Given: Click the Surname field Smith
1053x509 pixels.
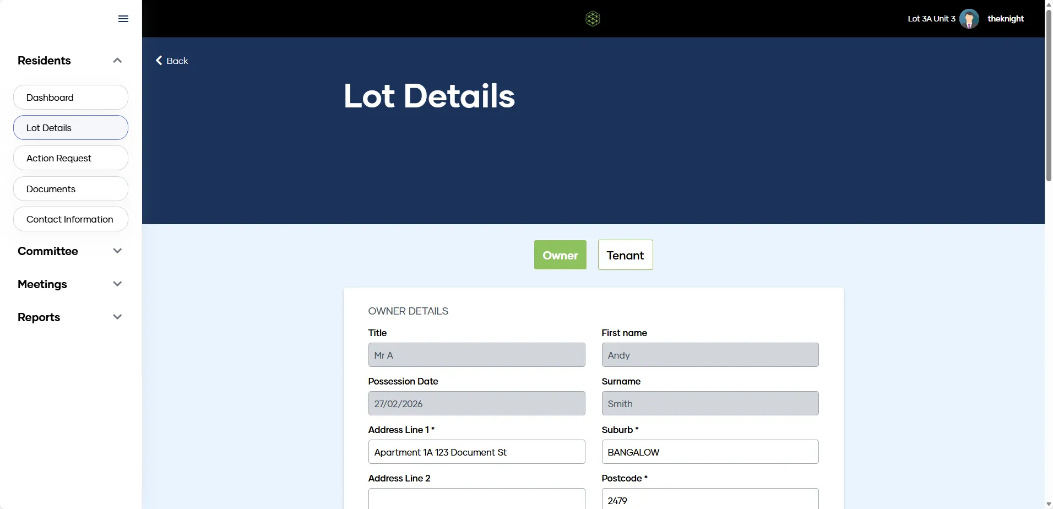Looking at the screenshot, I should pos(710,403).
